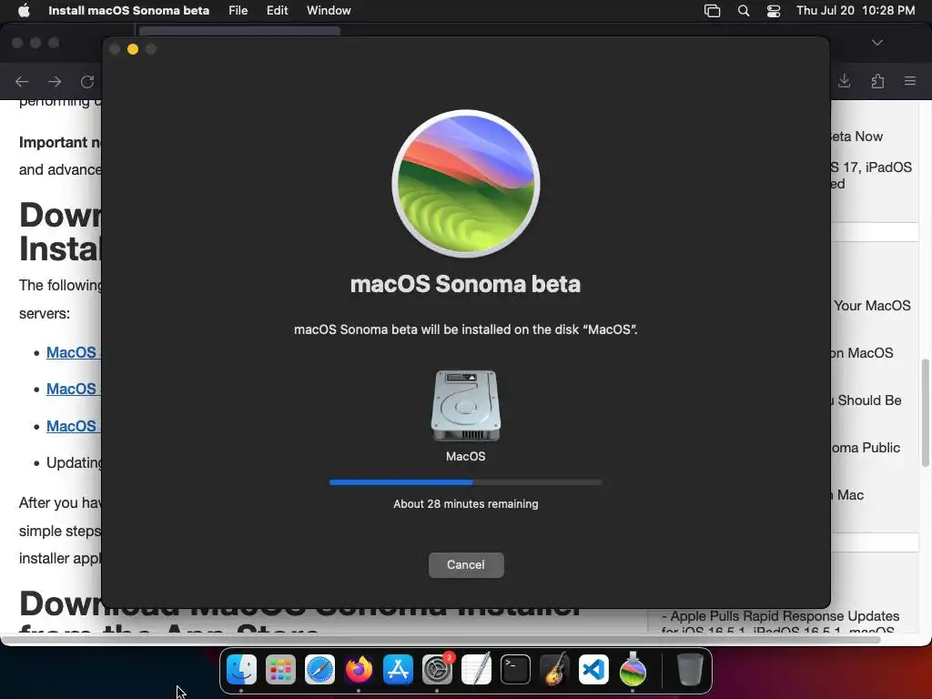Go forward in the browser window
The image size is (932, 699).
point(55,81)
